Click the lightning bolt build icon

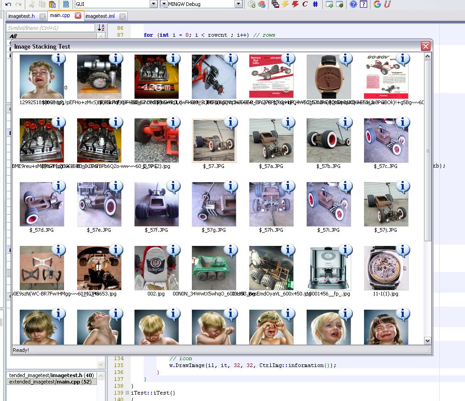[x=285, y=4]
